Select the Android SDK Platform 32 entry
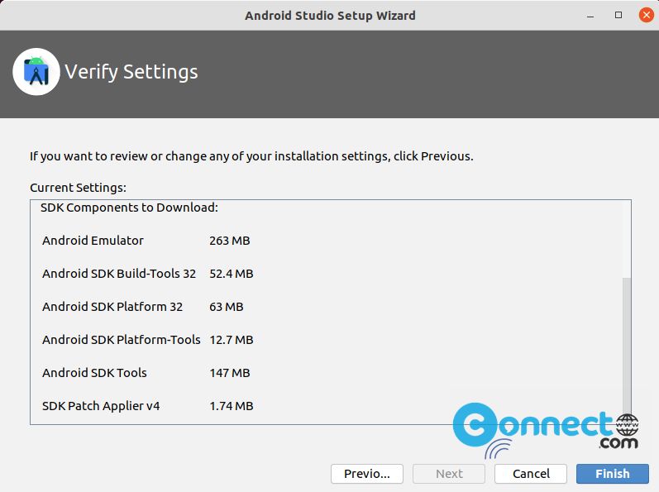The image size is (659, 492). (112, 307)
